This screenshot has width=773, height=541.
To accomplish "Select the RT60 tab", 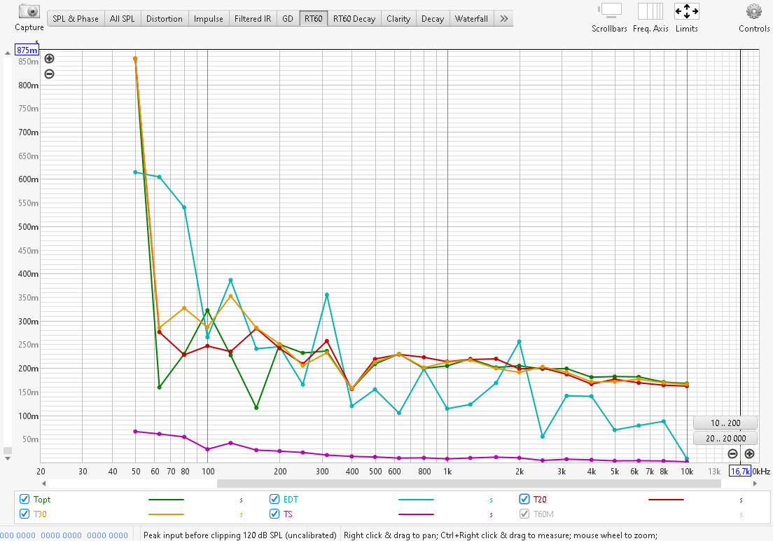I will tap(314, 19).
